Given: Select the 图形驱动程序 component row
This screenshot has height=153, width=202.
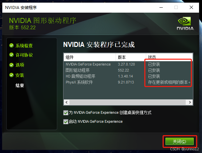Looking at the screenshot, I should tap(128, 70).
